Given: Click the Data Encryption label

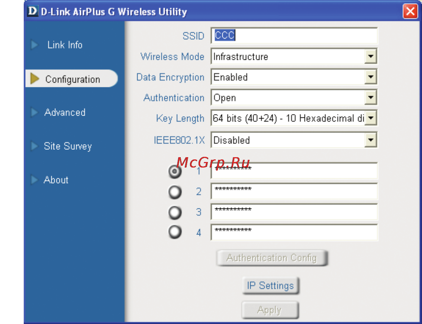Looking at the screenshot, I should point(170,77).
